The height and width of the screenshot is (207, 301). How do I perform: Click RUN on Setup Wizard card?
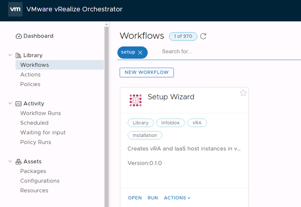[x=153, y=198]
